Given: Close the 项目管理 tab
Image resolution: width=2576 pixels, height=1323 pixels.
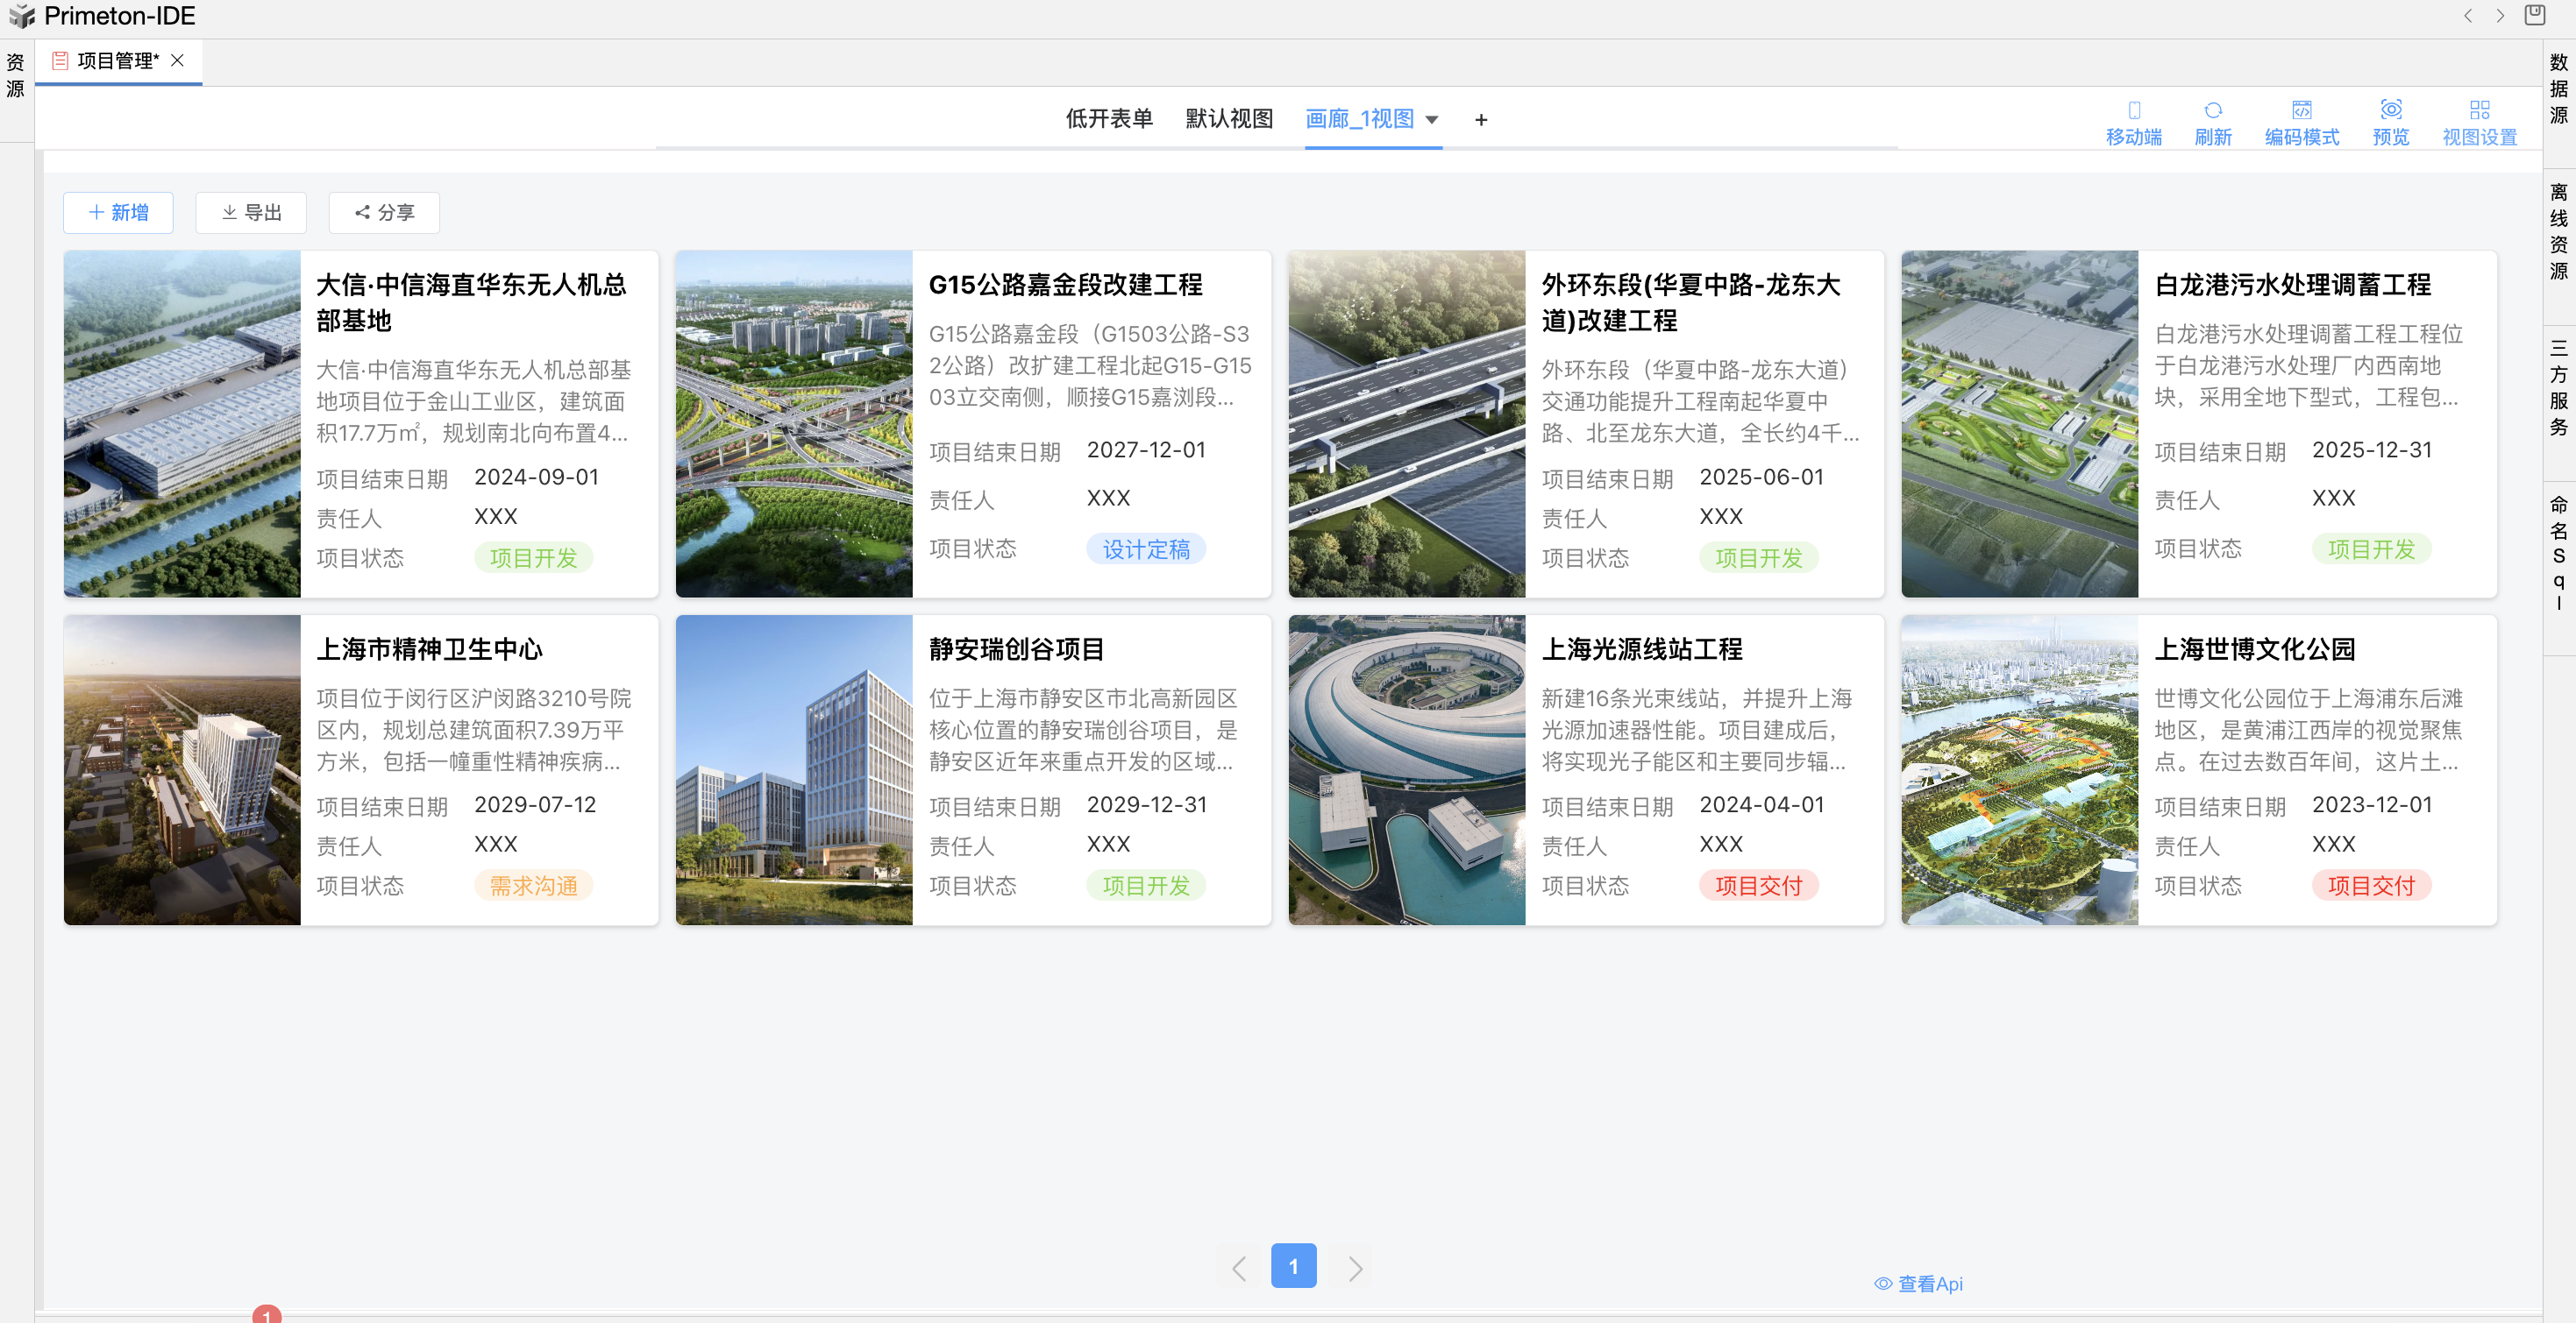Looking at the screenshot, I should pyautogui.click(x=178, y=61).
